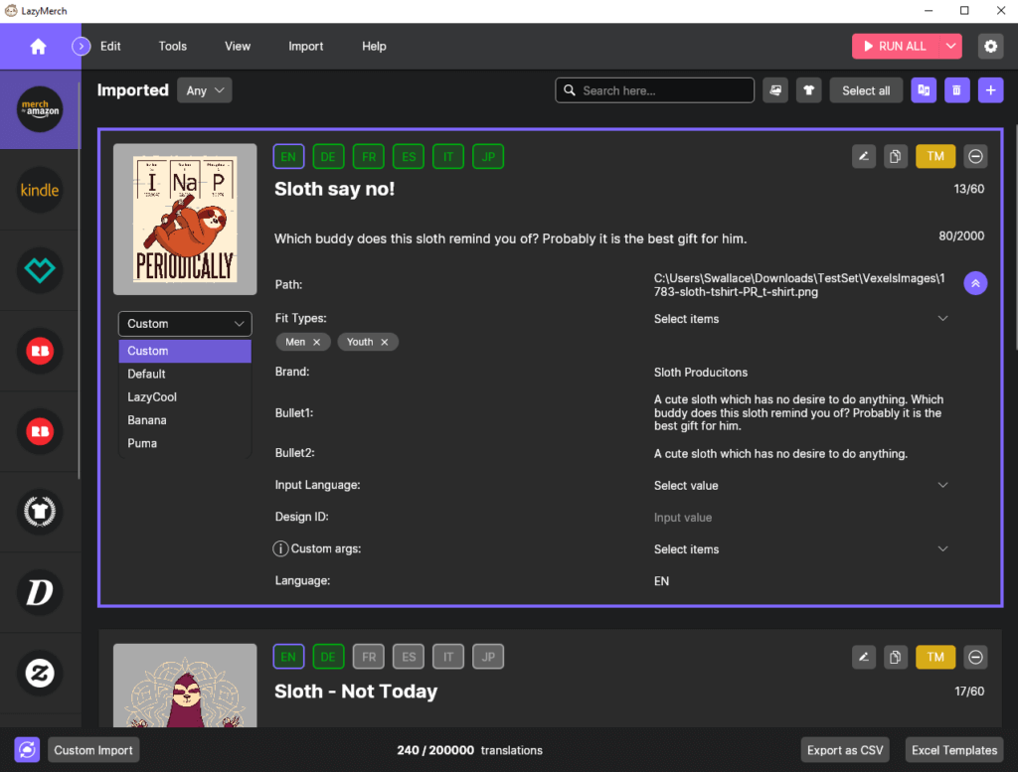The image size is (1018, 772).
Task: Collapse listing details with purple chevron button
Action: coord(975,283)
